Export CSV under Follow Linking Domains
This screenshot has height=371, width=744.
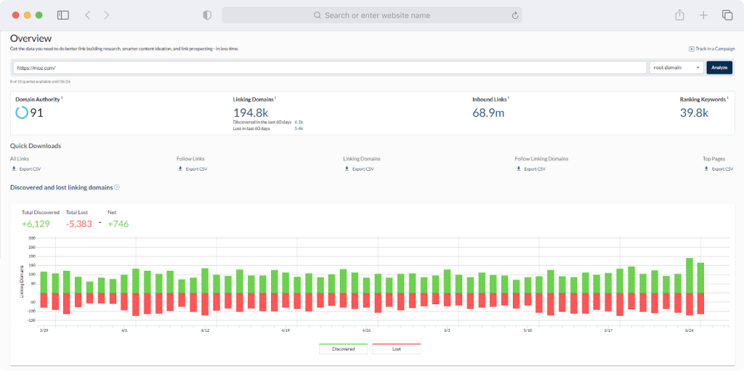[x=531, y=169]
